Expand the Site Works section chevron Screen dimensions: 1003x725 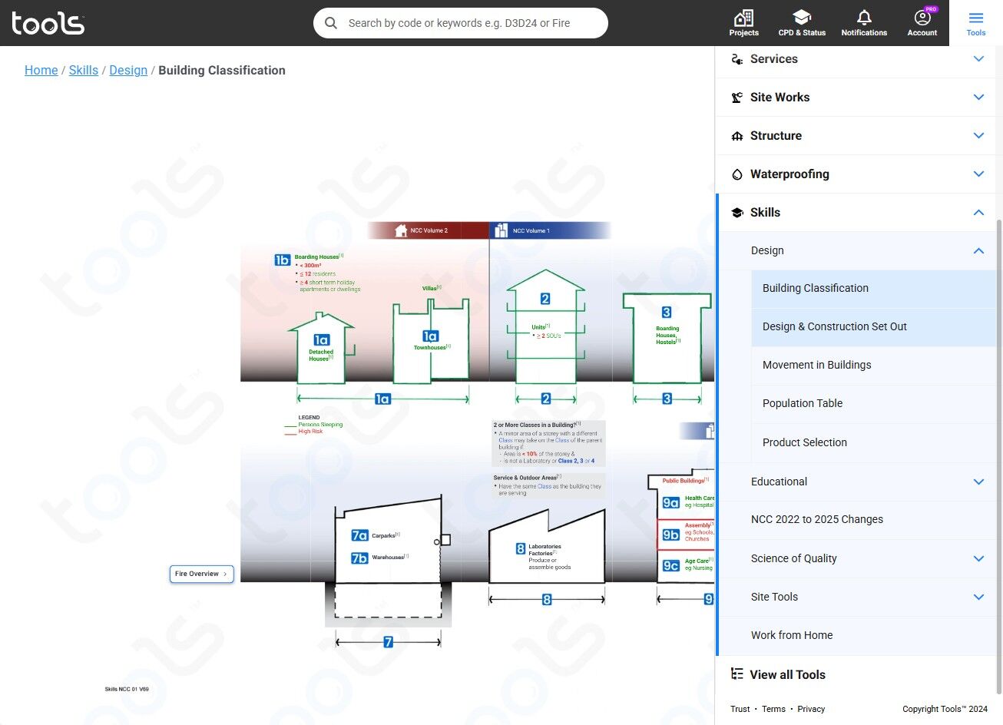tap(978, 98)
